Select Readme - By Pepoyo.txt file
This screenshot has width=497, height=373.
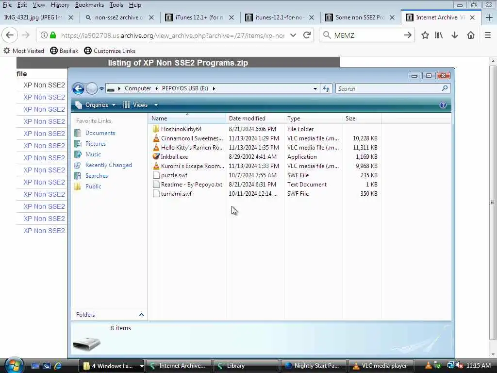click(x=191, y=184)
